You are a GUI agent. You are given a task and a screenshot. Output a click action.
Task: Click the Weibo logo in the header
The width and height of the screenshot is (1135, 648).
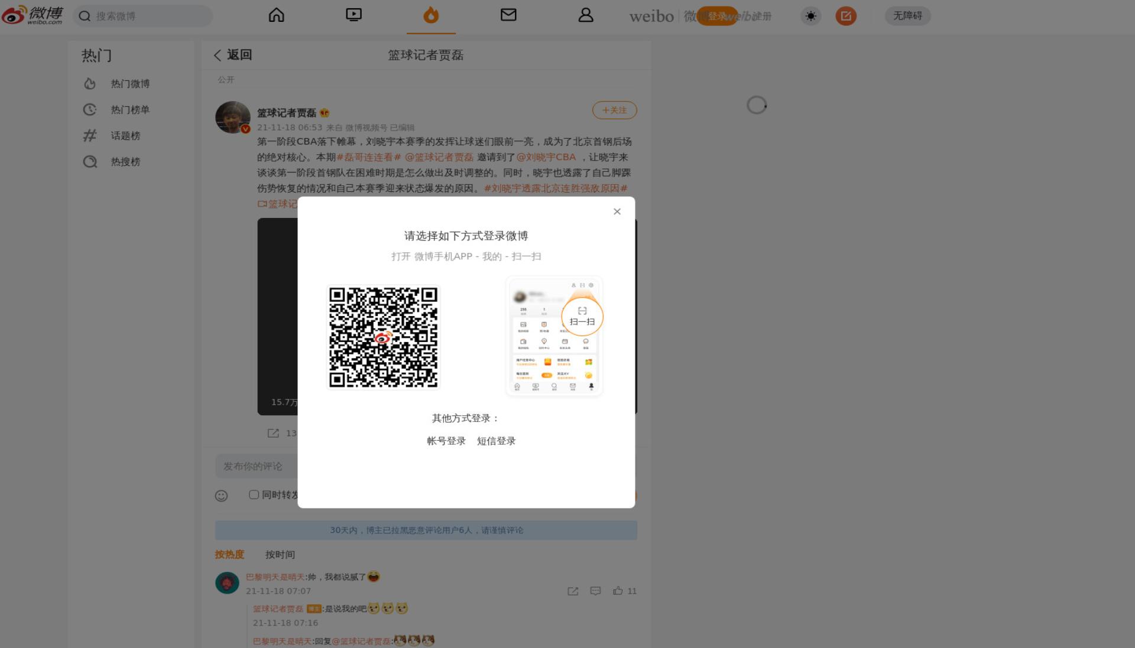(33, 15)
